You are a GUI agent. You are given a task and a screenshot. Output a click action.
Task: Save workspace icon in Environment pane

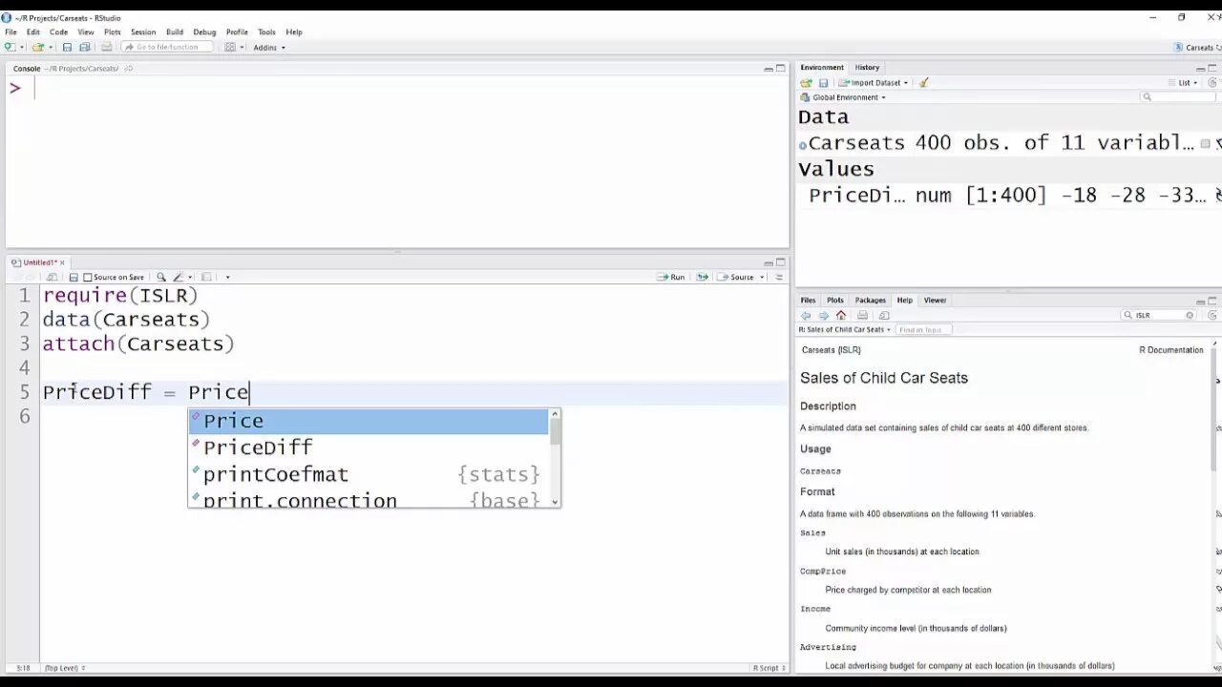point(824,83)
